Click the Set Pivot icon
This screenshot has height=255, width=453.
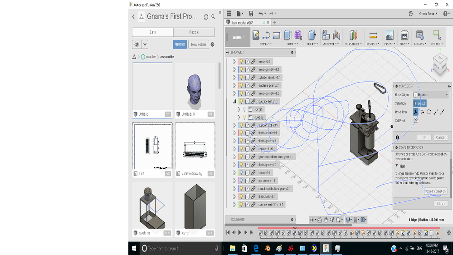point(416,120)
